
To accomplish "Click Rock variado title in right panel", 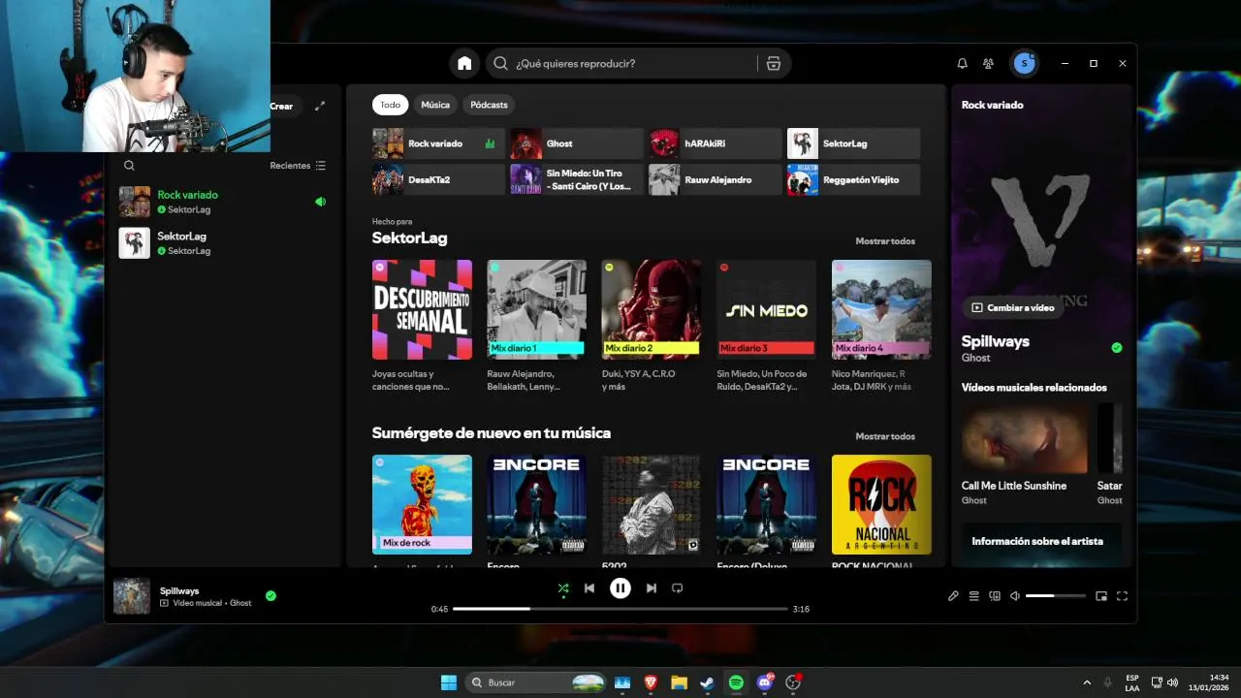I will [x=992, y=105].
